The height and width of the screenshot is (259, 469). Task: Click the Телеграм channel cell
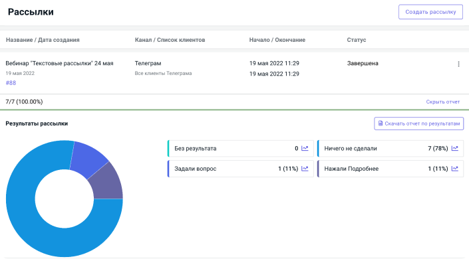point(148,63)
